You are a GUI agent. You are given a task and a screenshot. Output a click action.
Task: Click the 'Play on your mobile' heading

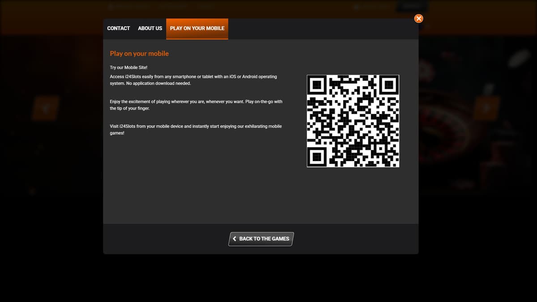139,53
